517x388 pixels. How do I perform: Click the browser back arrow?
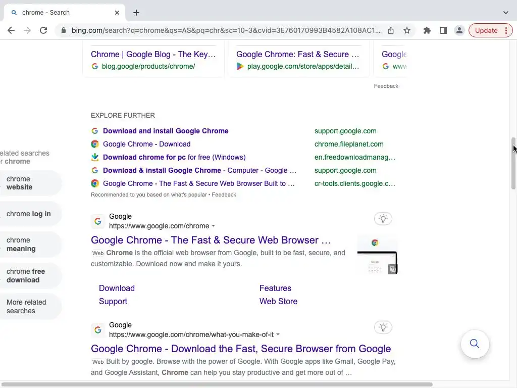[11, 30]
